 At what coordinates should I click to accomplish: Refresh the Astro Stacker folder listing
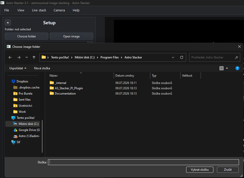181,57
